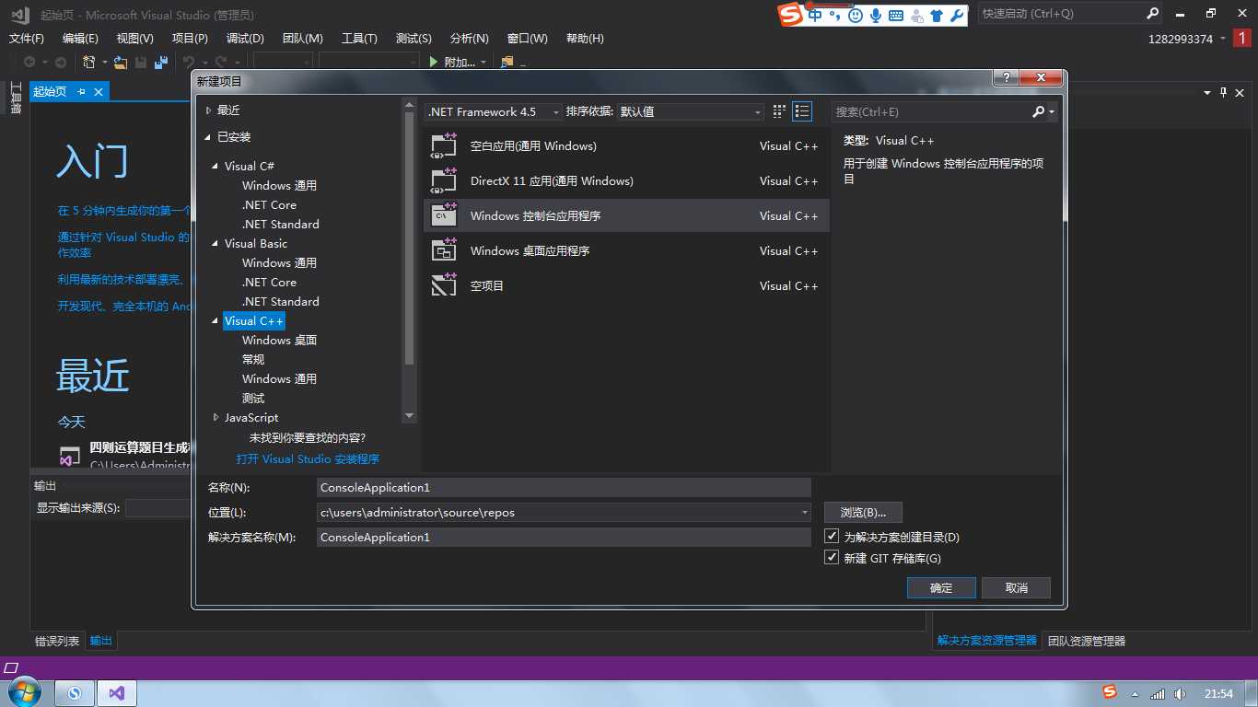Click the notification flag showing 1
Image resolution: width=1258 pixels, height=707 pixels.
point(1242,39)
